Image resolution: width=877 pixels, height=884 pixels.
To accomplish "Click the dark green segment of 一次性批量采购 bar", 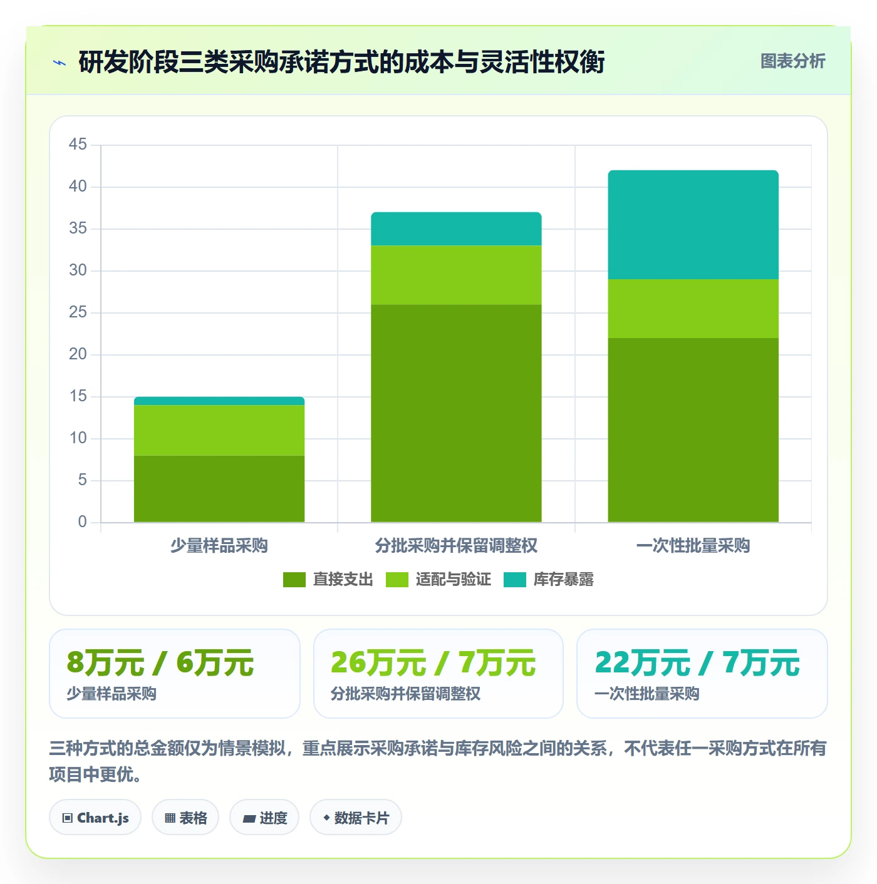I will [693, 430].
